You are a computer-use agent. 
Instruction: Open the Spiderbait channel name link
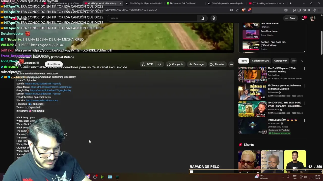(x=30, y=63)
